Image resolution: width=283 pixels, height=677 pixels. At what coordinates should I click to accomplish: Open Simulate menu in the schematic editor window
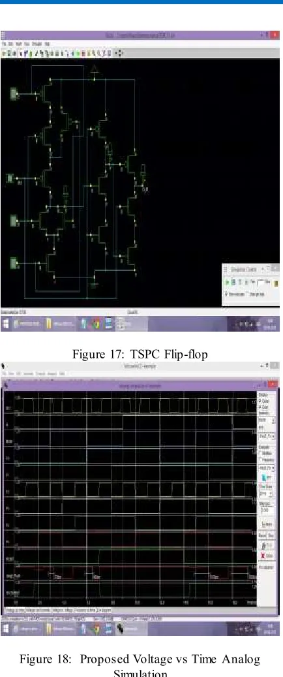35,44
